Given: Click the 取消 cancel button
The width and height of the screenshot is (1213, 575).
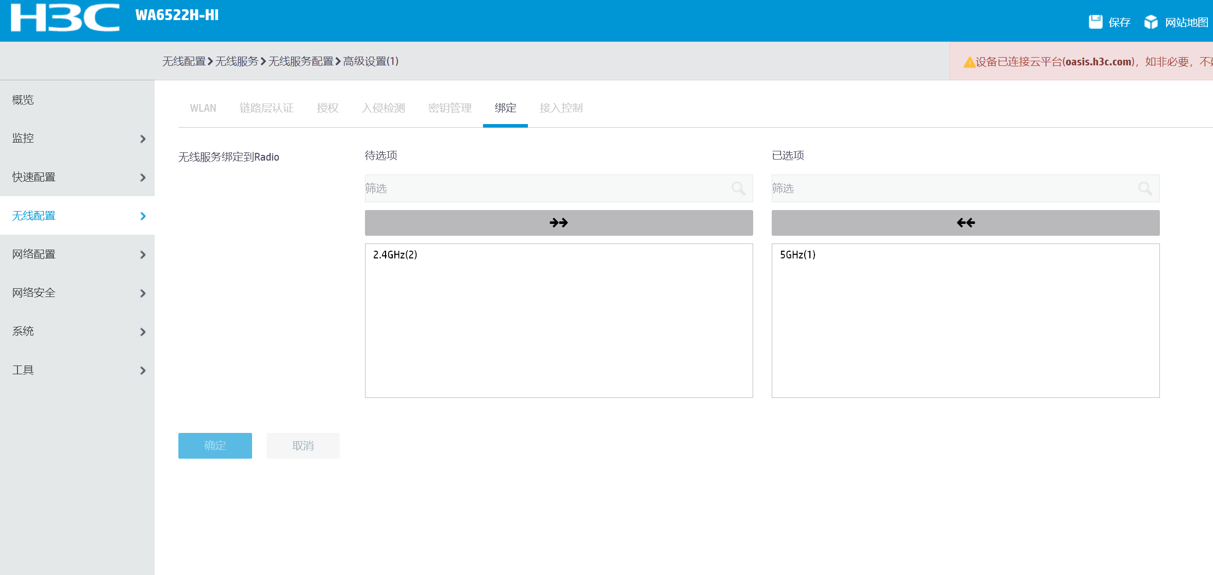Looking at the screenshot, I should 303,446.
